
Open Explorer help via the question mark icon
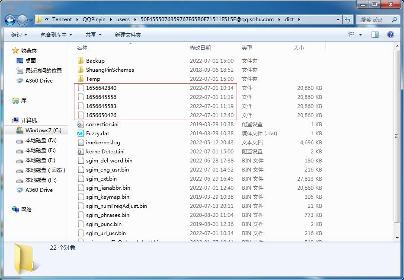pos(390,34)
